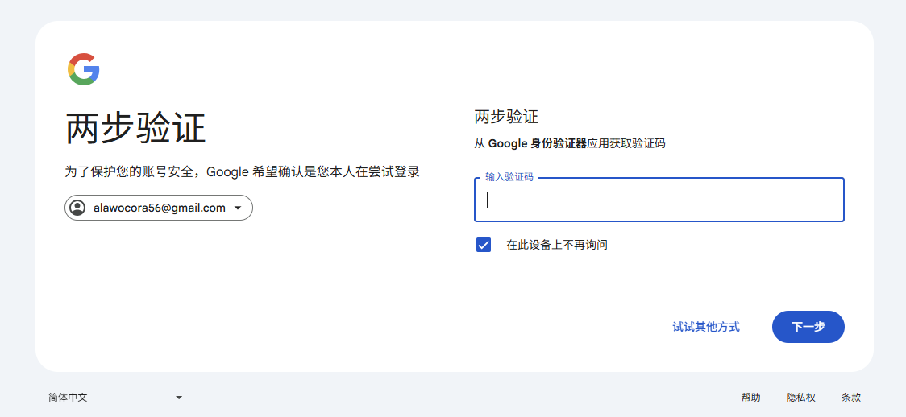Click the floating 输入验证码 field label

[x=509, y=177]
